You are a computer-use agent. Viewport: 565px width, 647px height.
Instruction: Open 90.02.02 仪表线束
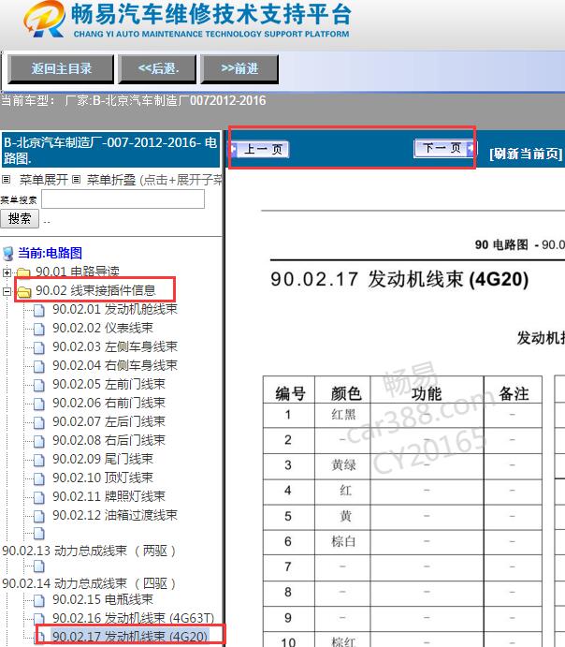pos(103,328)
